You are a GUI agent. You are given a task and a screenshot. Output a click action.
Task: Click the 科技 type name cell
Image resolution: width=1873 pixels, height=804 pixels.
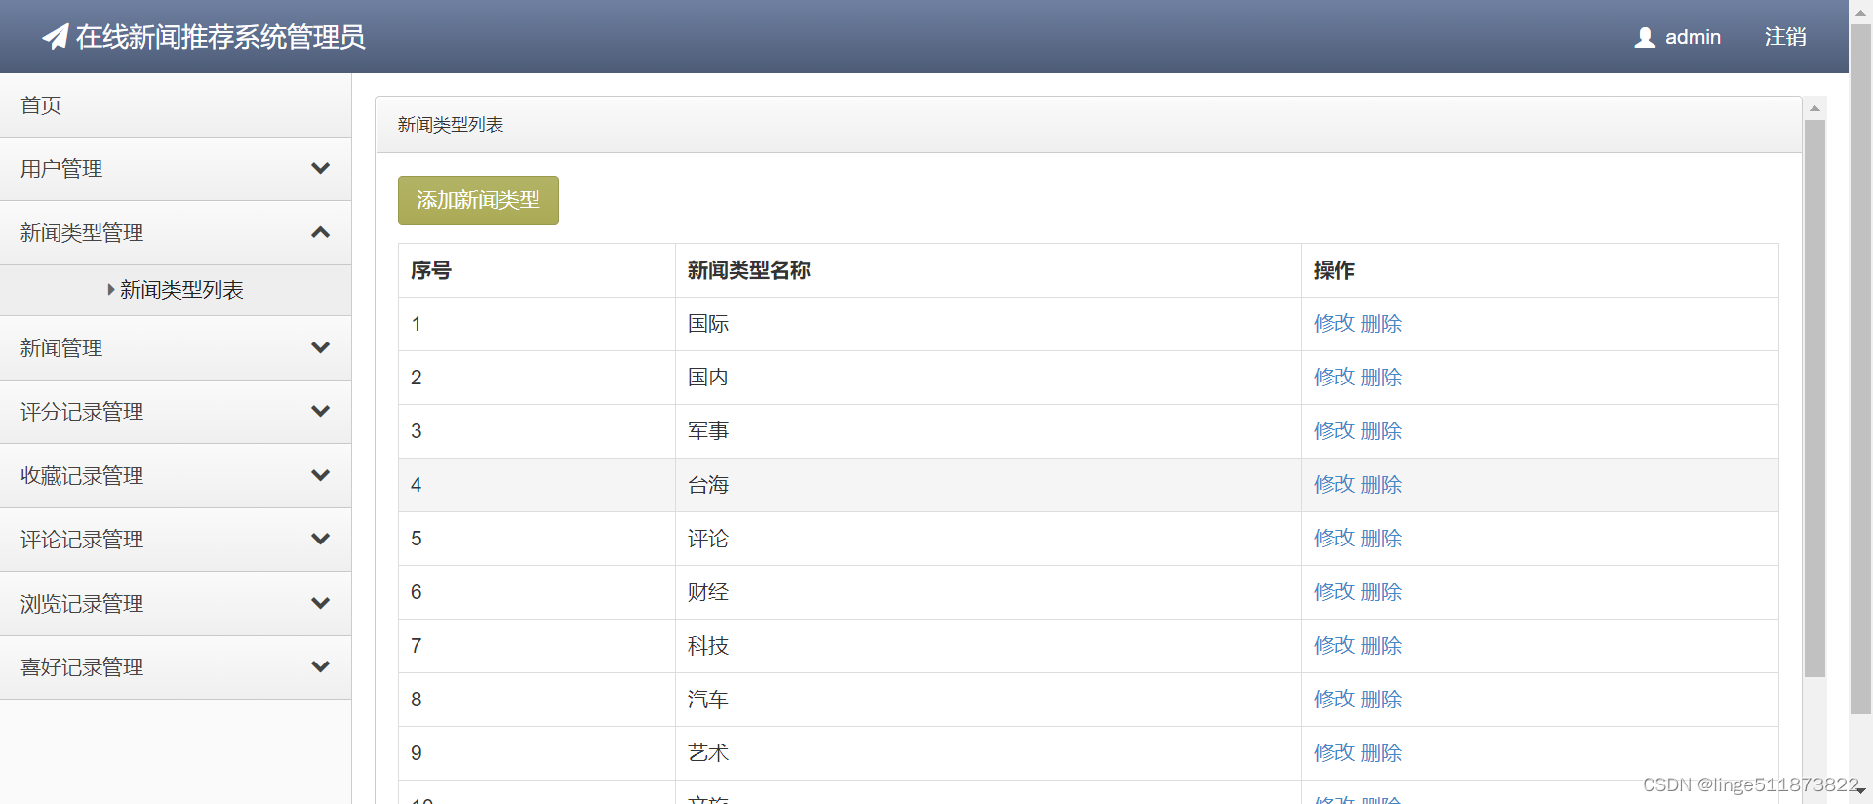(x=988, y=646)
